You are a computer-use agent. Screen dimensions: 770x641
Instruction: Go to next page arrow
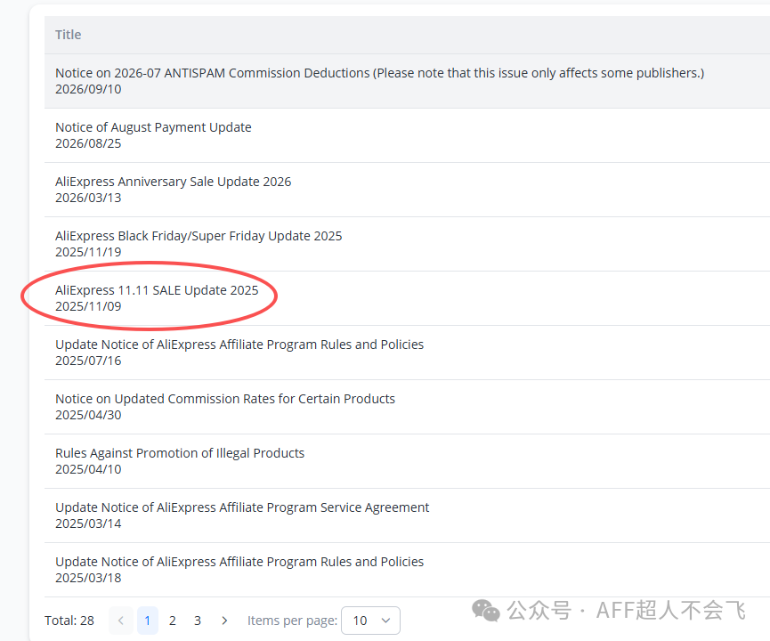[224, 621]
